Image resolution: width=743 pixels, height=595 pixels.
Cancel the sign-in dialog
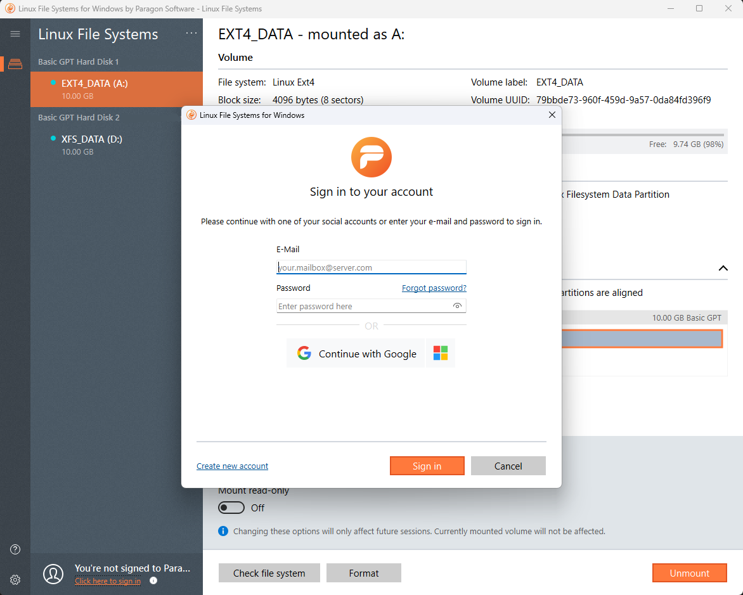click(x=508, y=466)
